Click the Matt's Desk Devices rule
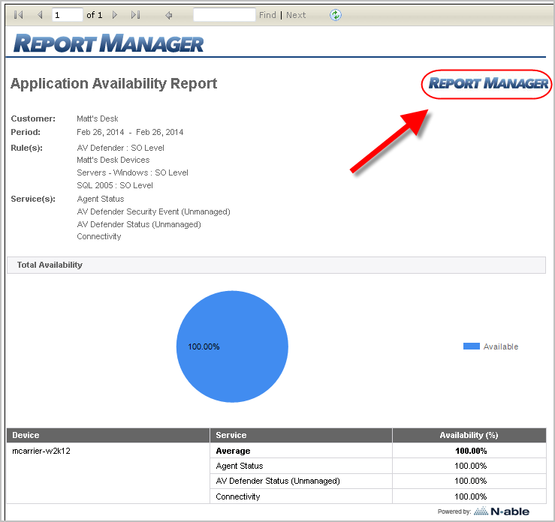Screen dimensions: 555x522 tap(113, 160)
